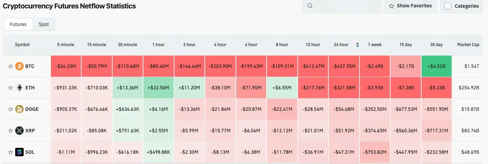Click DOGE market cap $15.87B
Image resolution: width=488 pixels, height=164 pixels.
click(x=470, y=109)
